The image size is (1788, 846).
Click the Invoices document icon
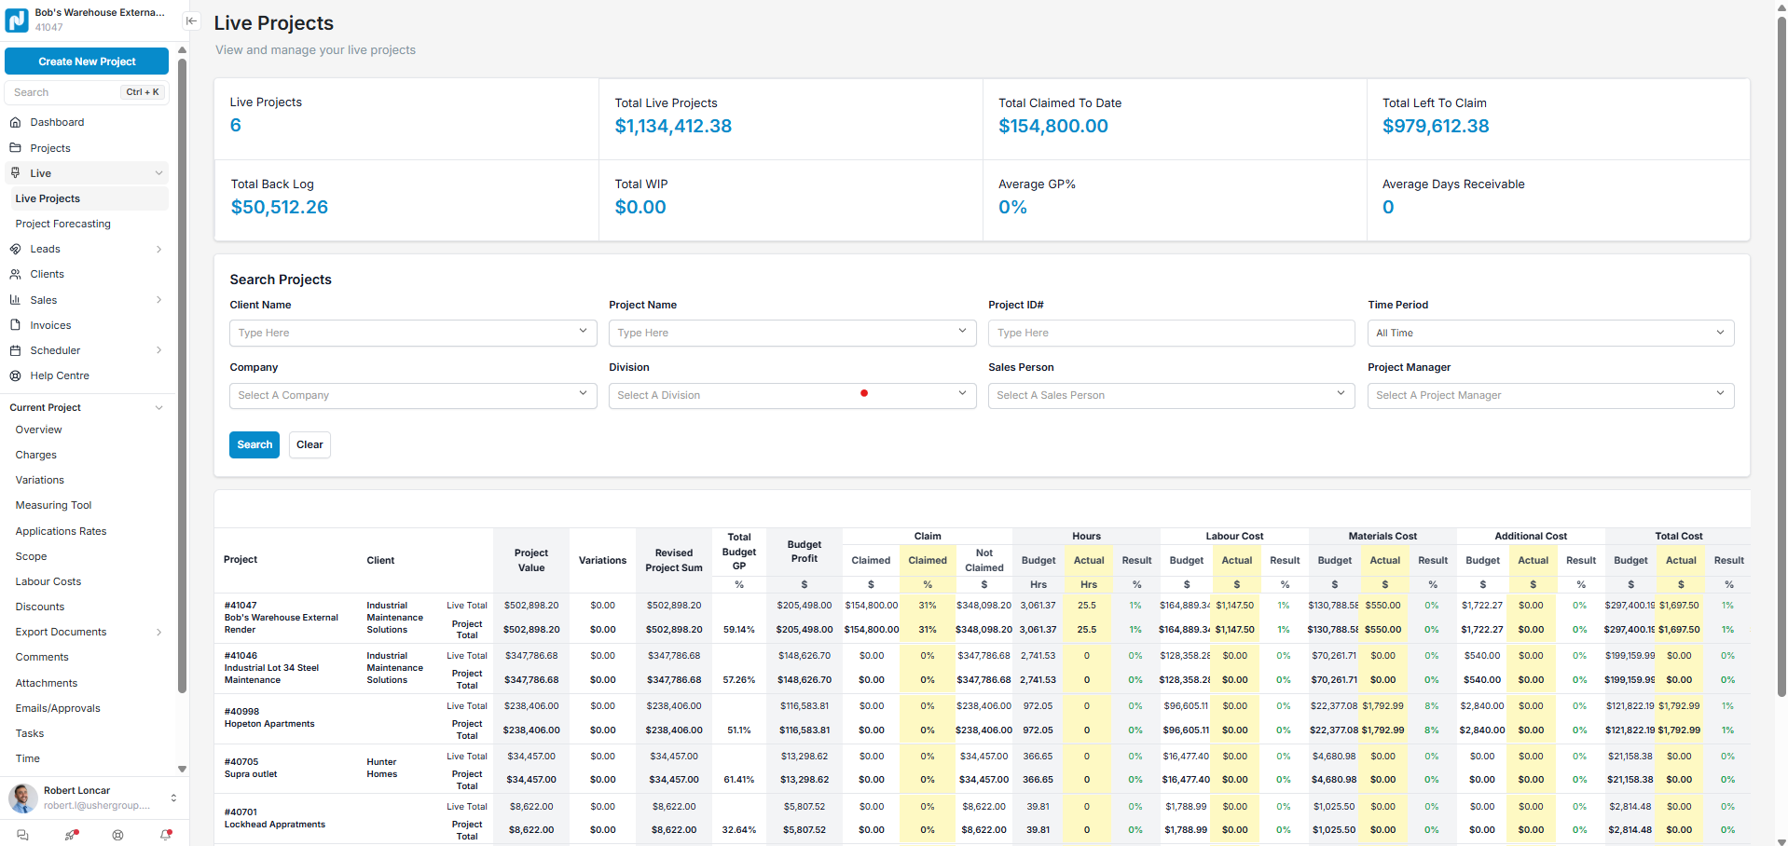tap(15, 325)
